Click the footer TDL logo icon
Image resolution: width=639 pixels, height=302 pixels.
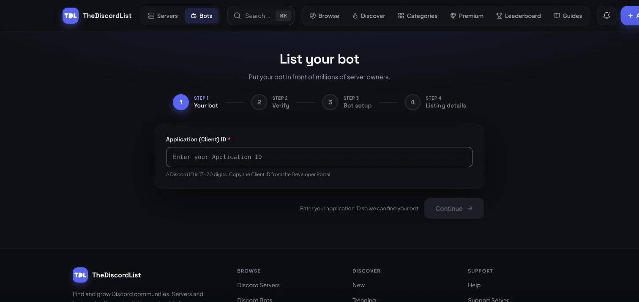pyautogui.click(x=80, y=275)
